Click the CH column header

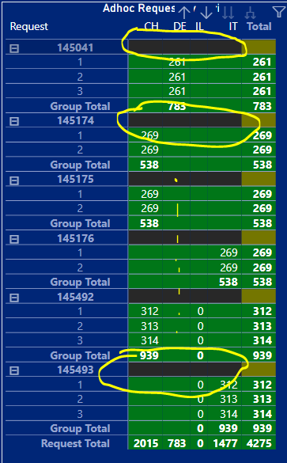[x=151, y=26]
